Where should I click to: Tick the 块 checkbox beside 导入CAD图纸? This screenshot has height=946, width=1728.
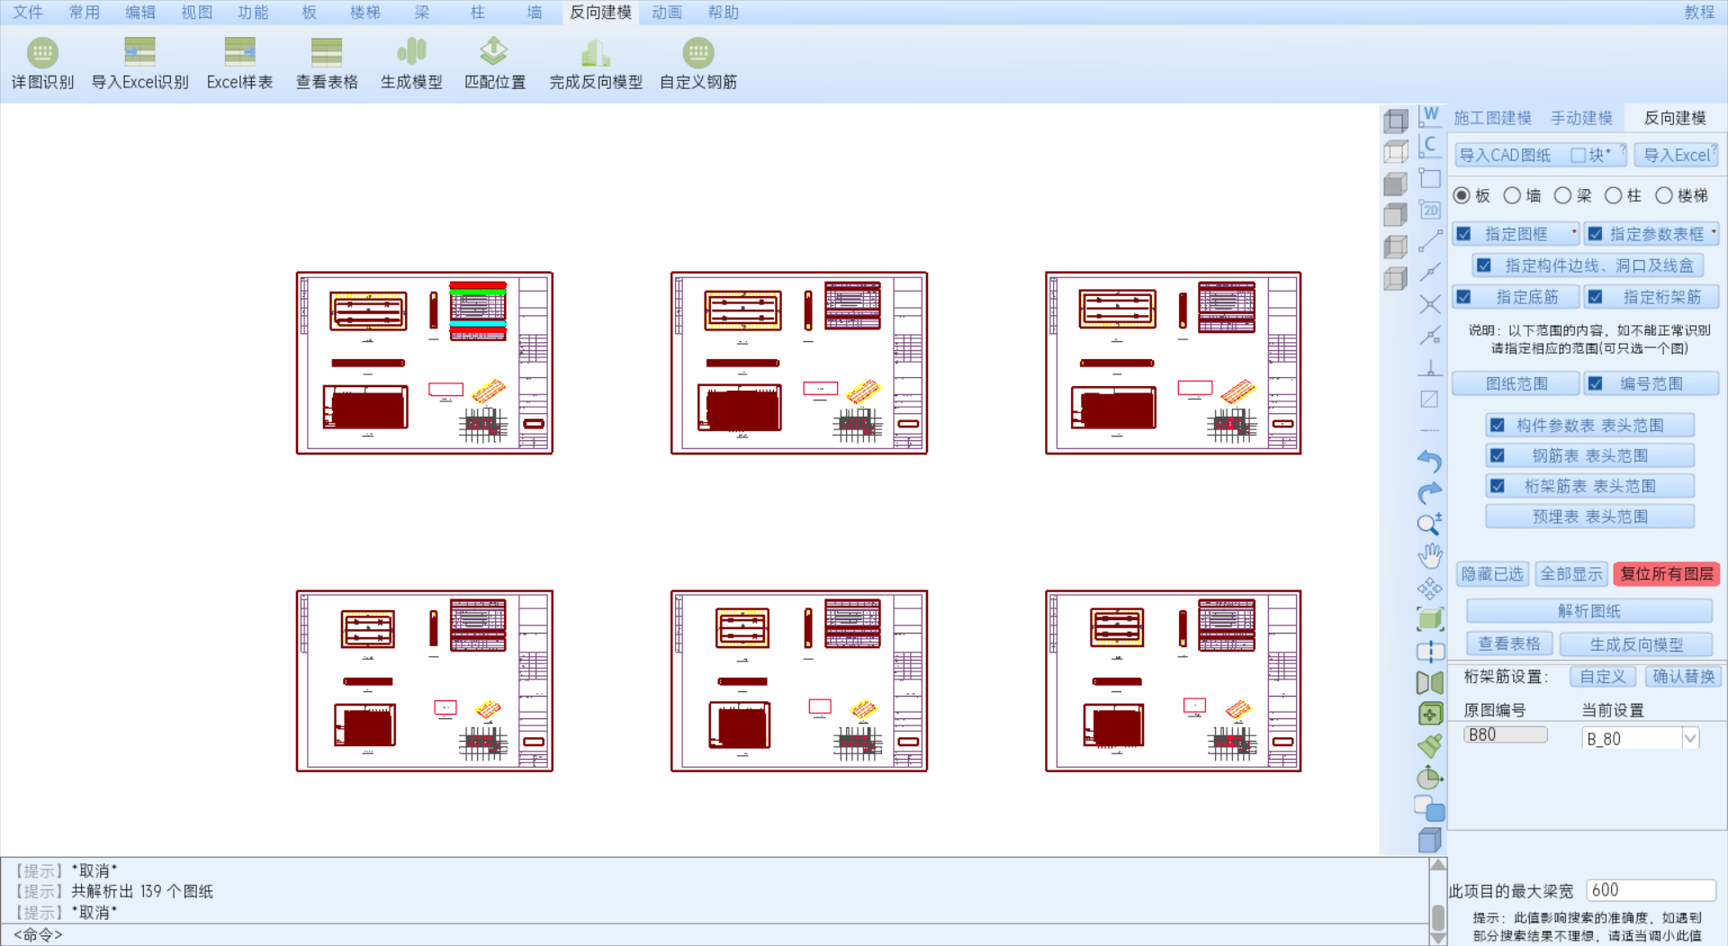point(1578,155)
